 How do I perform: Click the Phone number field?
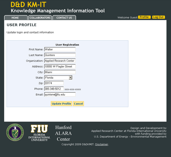[54, 89]
